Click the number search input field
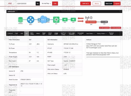The width and height of the screenshot is (131, 96). coord(25,4)
